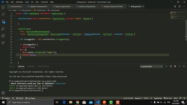This screenshot has width=187, height=105.
Task: Click TypeScript version 3.8.3 status item
Action: point(175,98)
